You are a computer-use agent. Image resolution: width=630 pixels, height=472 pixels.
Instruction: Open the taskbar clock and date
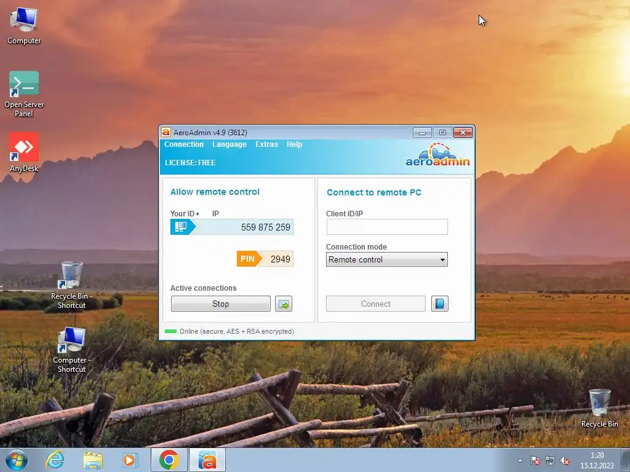(597, 460)
